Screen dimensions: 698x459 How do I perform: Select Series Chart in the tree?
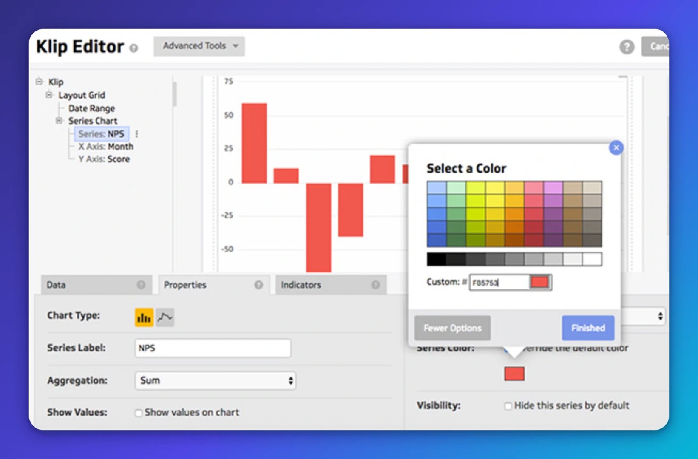(93, 121)
